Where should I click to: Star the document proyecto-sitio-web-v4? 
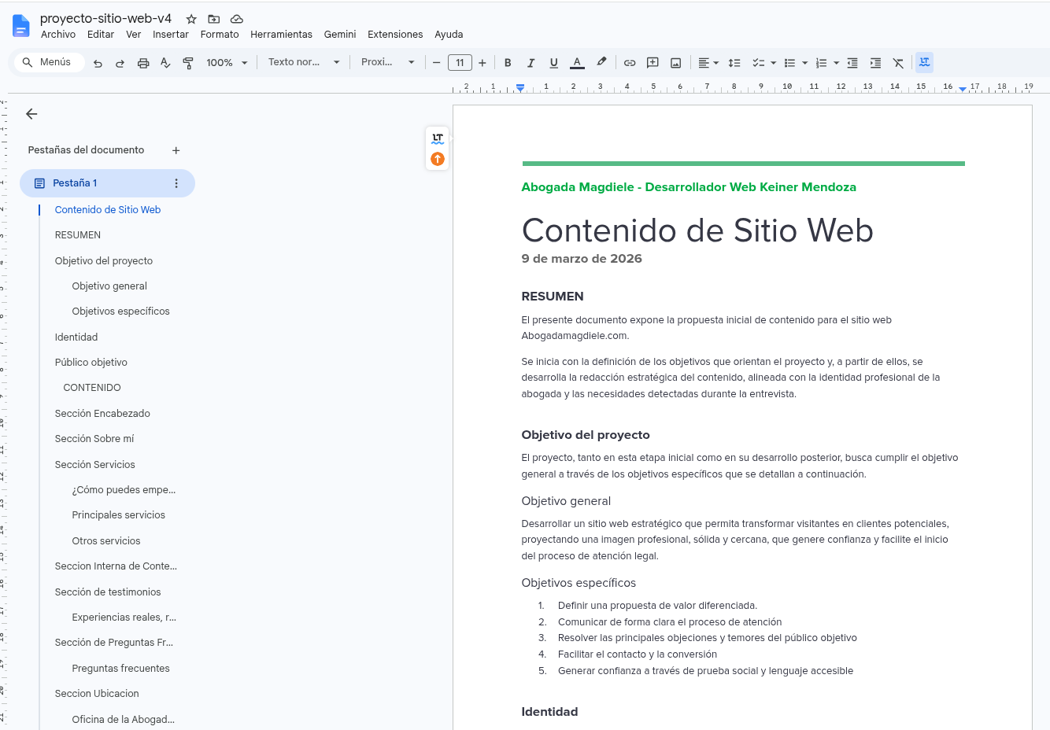[191, 19]
